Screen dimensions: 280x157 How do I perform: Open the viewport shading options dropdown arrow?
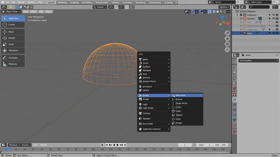click(228, 12)
